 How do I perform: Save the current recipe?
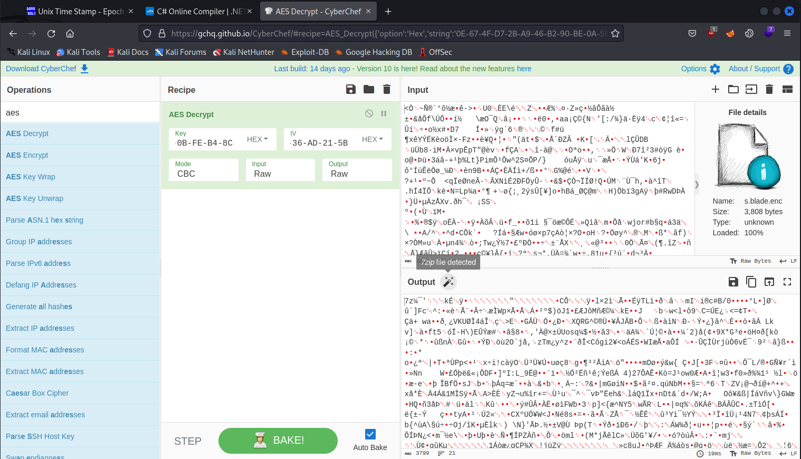pyautogui.click(x=351, y=89)
